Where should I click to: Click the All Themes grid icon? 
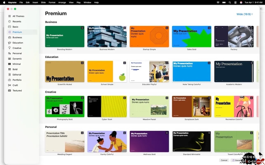tap(10, 16)
